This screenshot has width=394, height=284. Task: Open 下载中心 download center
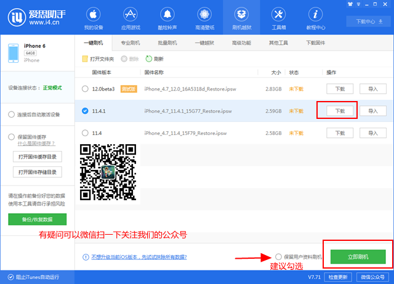(x=369, y=22)
